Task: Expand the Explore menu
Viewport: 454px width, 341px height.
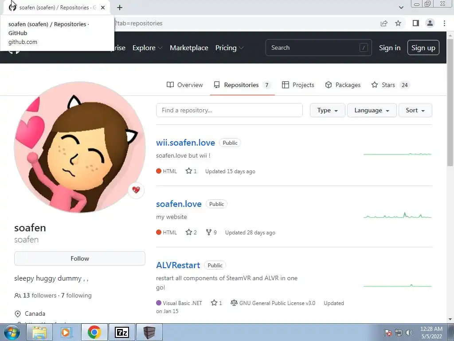Action: pyautogui.click(x=147, y=48)
